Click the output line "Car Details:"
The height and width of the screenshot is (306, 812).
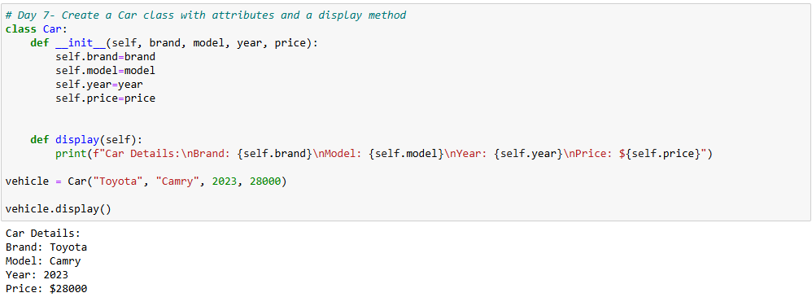pyautogui.click(x=43, y=234)
